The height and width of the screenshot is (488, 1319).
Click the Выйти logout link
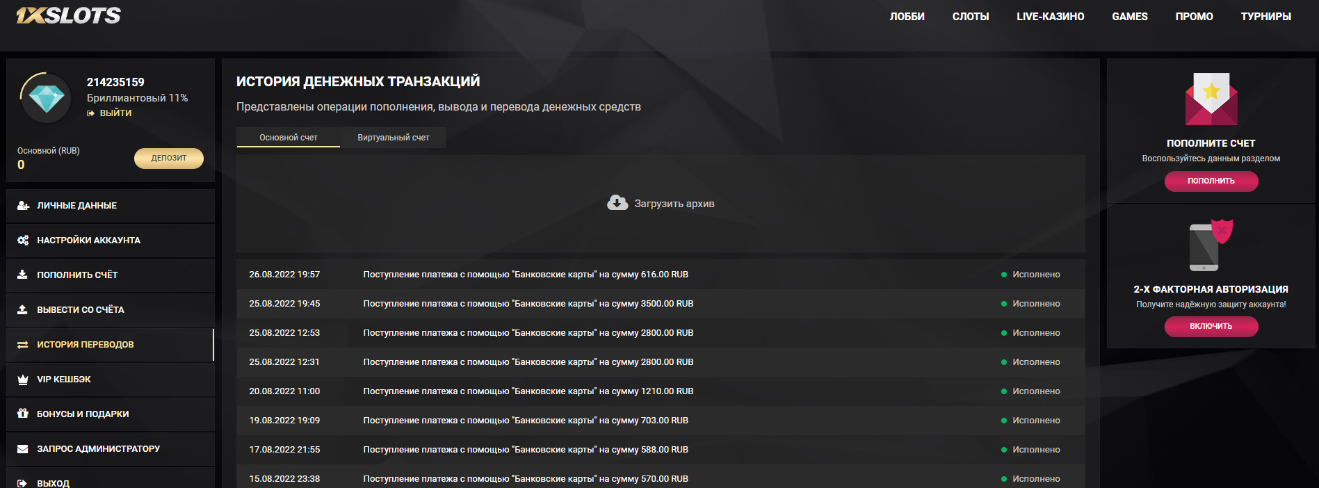pos(115,113)
